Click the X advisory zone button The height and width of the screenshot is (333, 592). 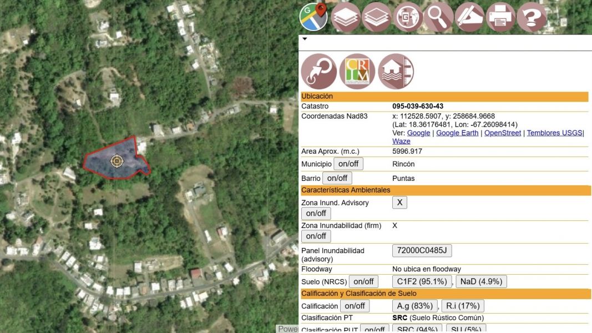(399, 203)
